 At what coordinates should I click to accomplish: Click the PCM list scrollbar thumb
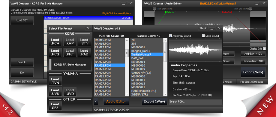pyautogui.click(x=127, y=53)
